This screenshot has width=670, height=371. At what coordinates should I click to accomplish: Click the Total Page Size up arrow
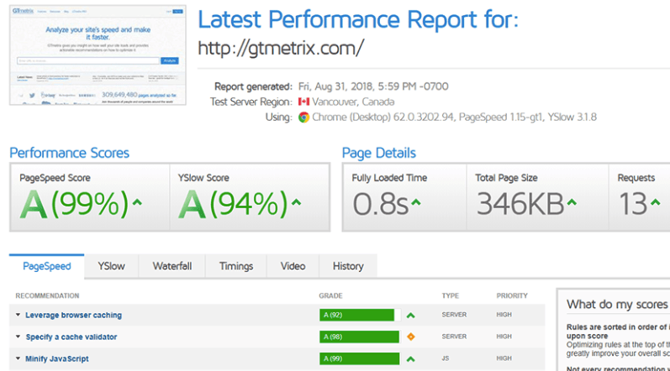572,202
